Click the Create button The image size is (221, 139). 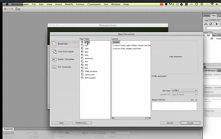(x=190, y=123)
